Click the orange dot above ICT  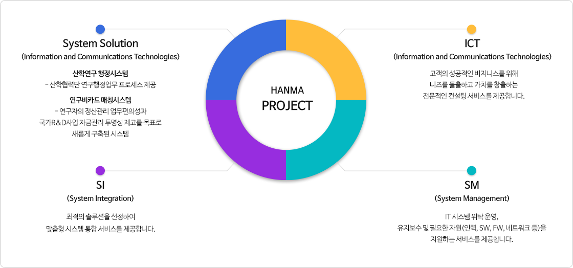coord(472,29)
